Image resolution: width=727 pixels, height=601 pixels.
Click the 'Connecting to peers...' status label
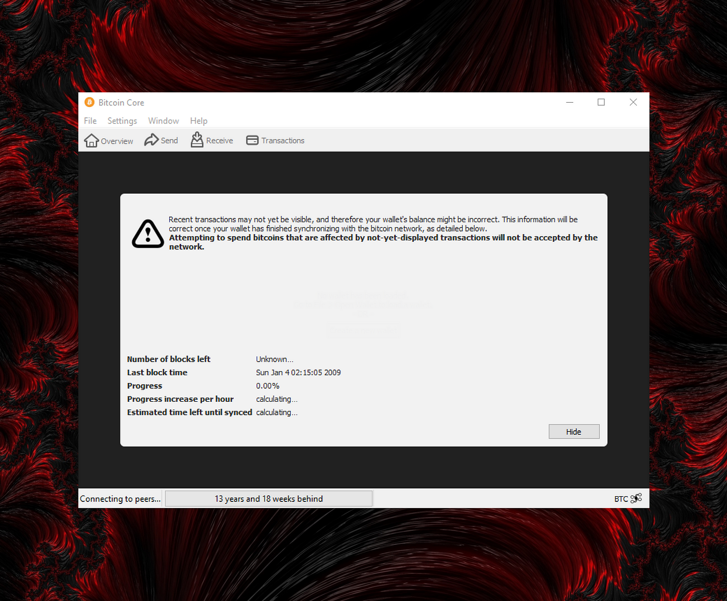pos(120,499)
